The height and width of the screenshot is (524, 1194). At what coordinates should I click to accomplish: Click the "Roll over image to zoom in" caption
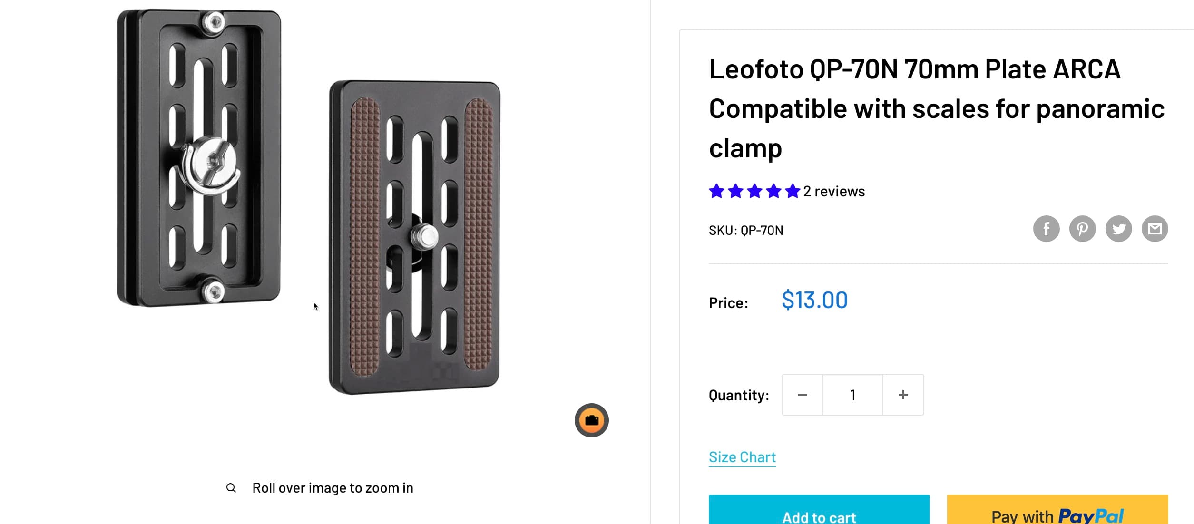333,488
